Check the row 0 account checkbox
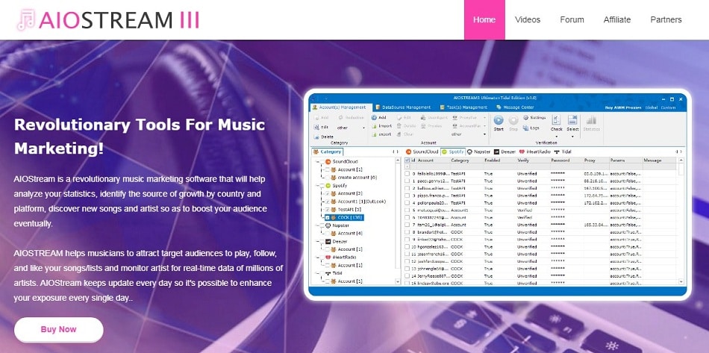709x353 pixels. (407, 174)
